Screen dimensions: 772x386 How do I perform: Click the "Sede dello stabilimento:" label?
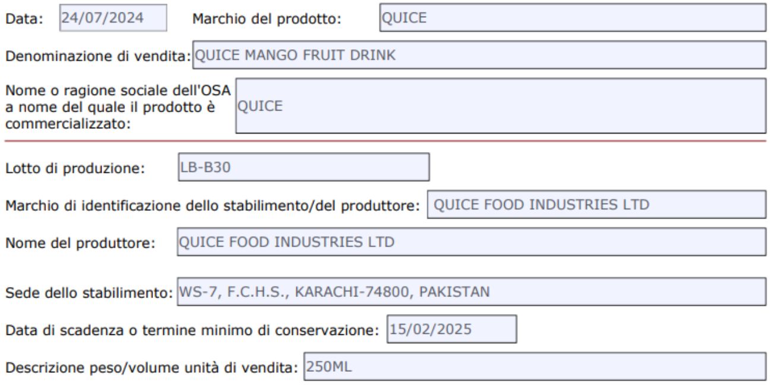(x=89, y=293)
